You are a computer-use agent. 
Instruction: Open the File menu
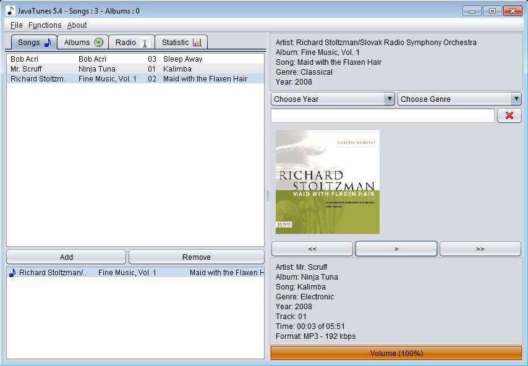click(16, 25)
